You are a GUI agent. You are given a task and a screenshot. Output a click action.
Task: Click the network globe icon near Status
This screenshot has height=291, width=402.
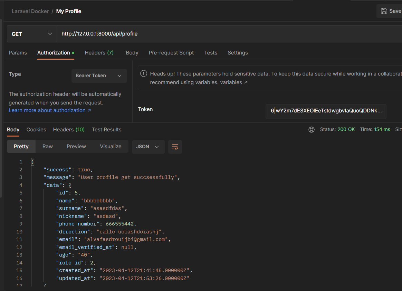click(x=311, y=130)
